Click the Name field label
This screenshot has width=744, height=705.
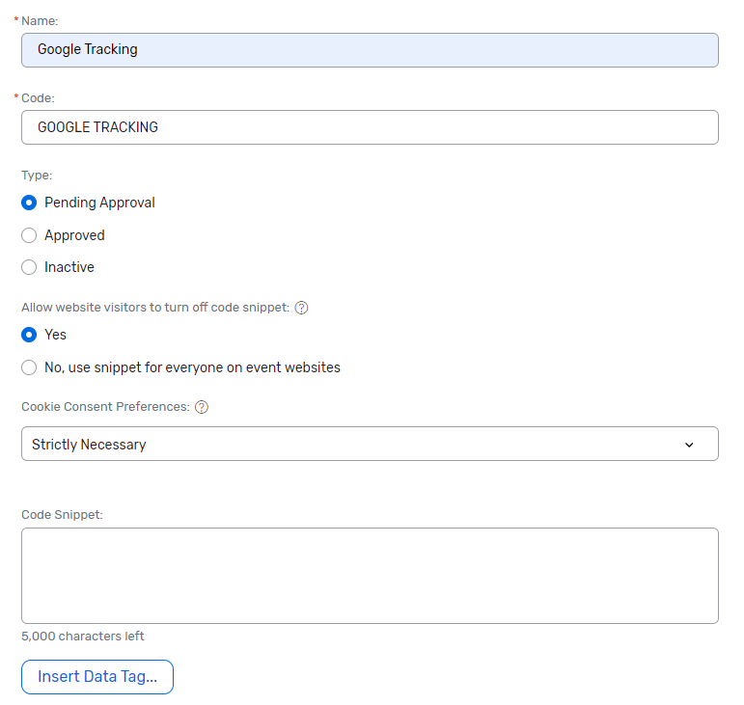[41, 19]
